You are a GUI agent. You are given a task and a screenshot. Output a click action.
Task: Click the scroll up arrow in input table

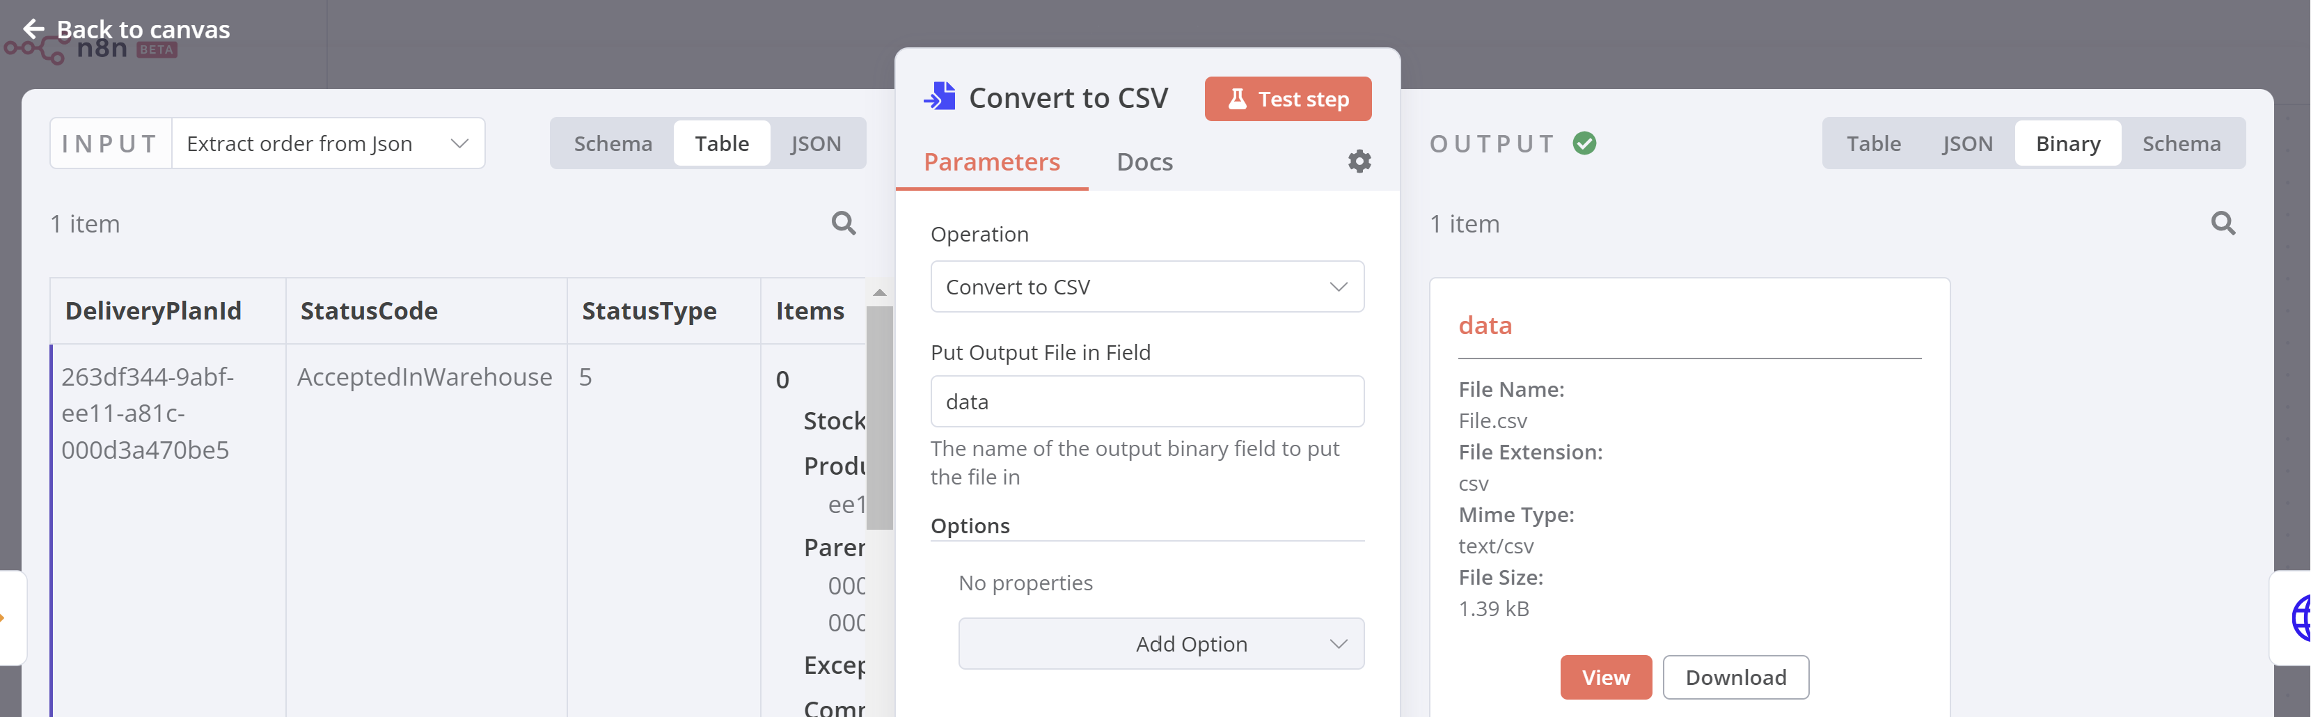coord(879,292)
